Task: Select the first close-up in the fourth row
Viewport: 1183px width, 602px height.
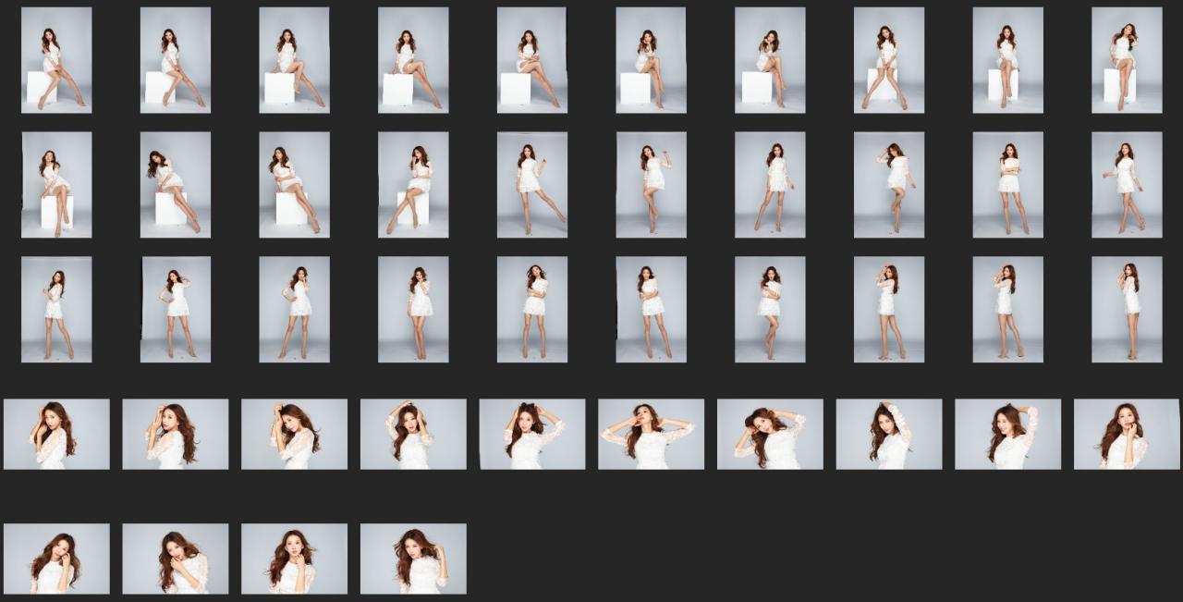Action: point(56,435)
